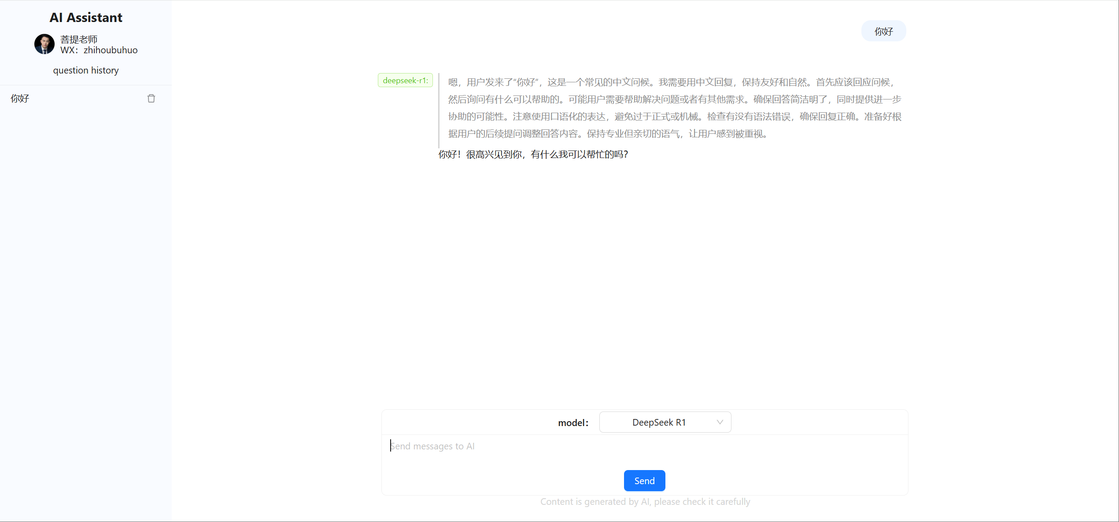Click the 菩提老师 name text

click(79, 39)
